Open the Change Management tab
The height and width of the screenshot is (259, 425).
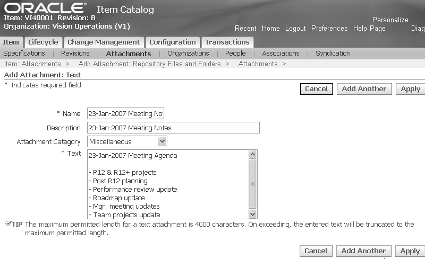pyautogui.click(x=104, y=42)
